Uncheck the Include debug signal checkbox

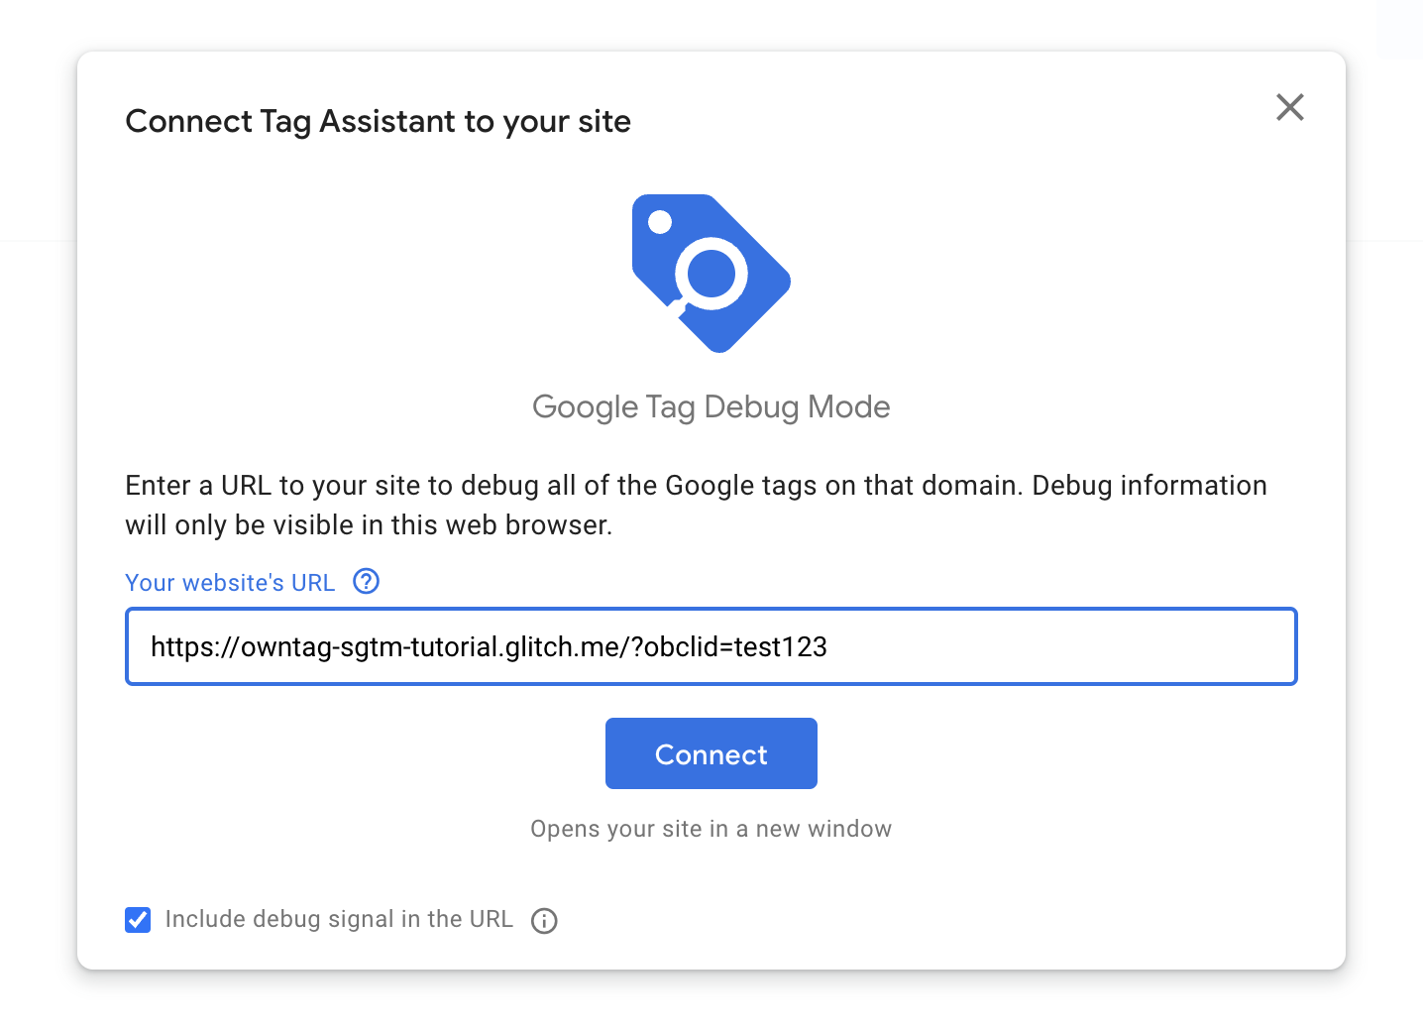(x=138, y=920)
